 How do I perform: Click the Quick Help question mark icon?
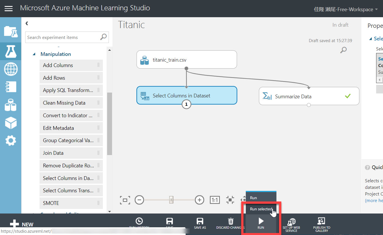[367, 167]
